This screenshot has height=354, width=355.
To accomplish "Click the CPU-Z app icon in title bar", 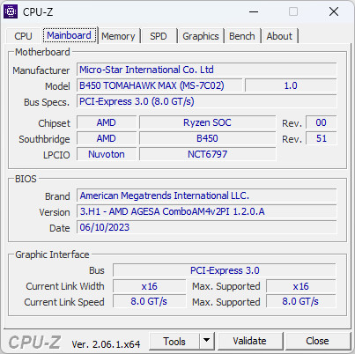I will (11, 11).
